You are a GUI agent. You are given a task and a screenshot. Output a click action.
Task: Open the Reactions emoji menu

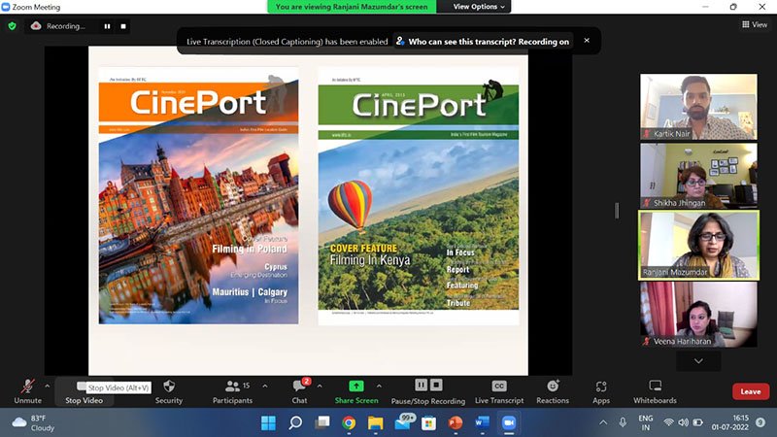pyautogui.click(x=553, y=391)
